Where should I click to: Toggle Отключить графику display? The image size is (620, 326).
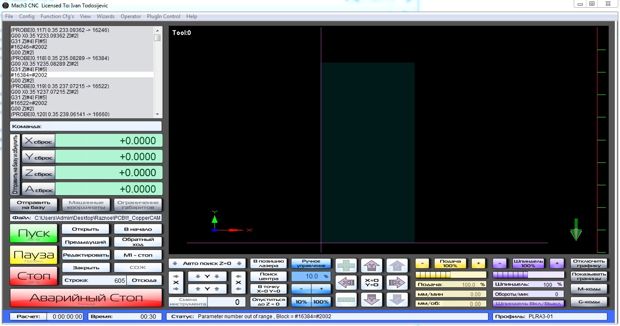click(589, 263)
